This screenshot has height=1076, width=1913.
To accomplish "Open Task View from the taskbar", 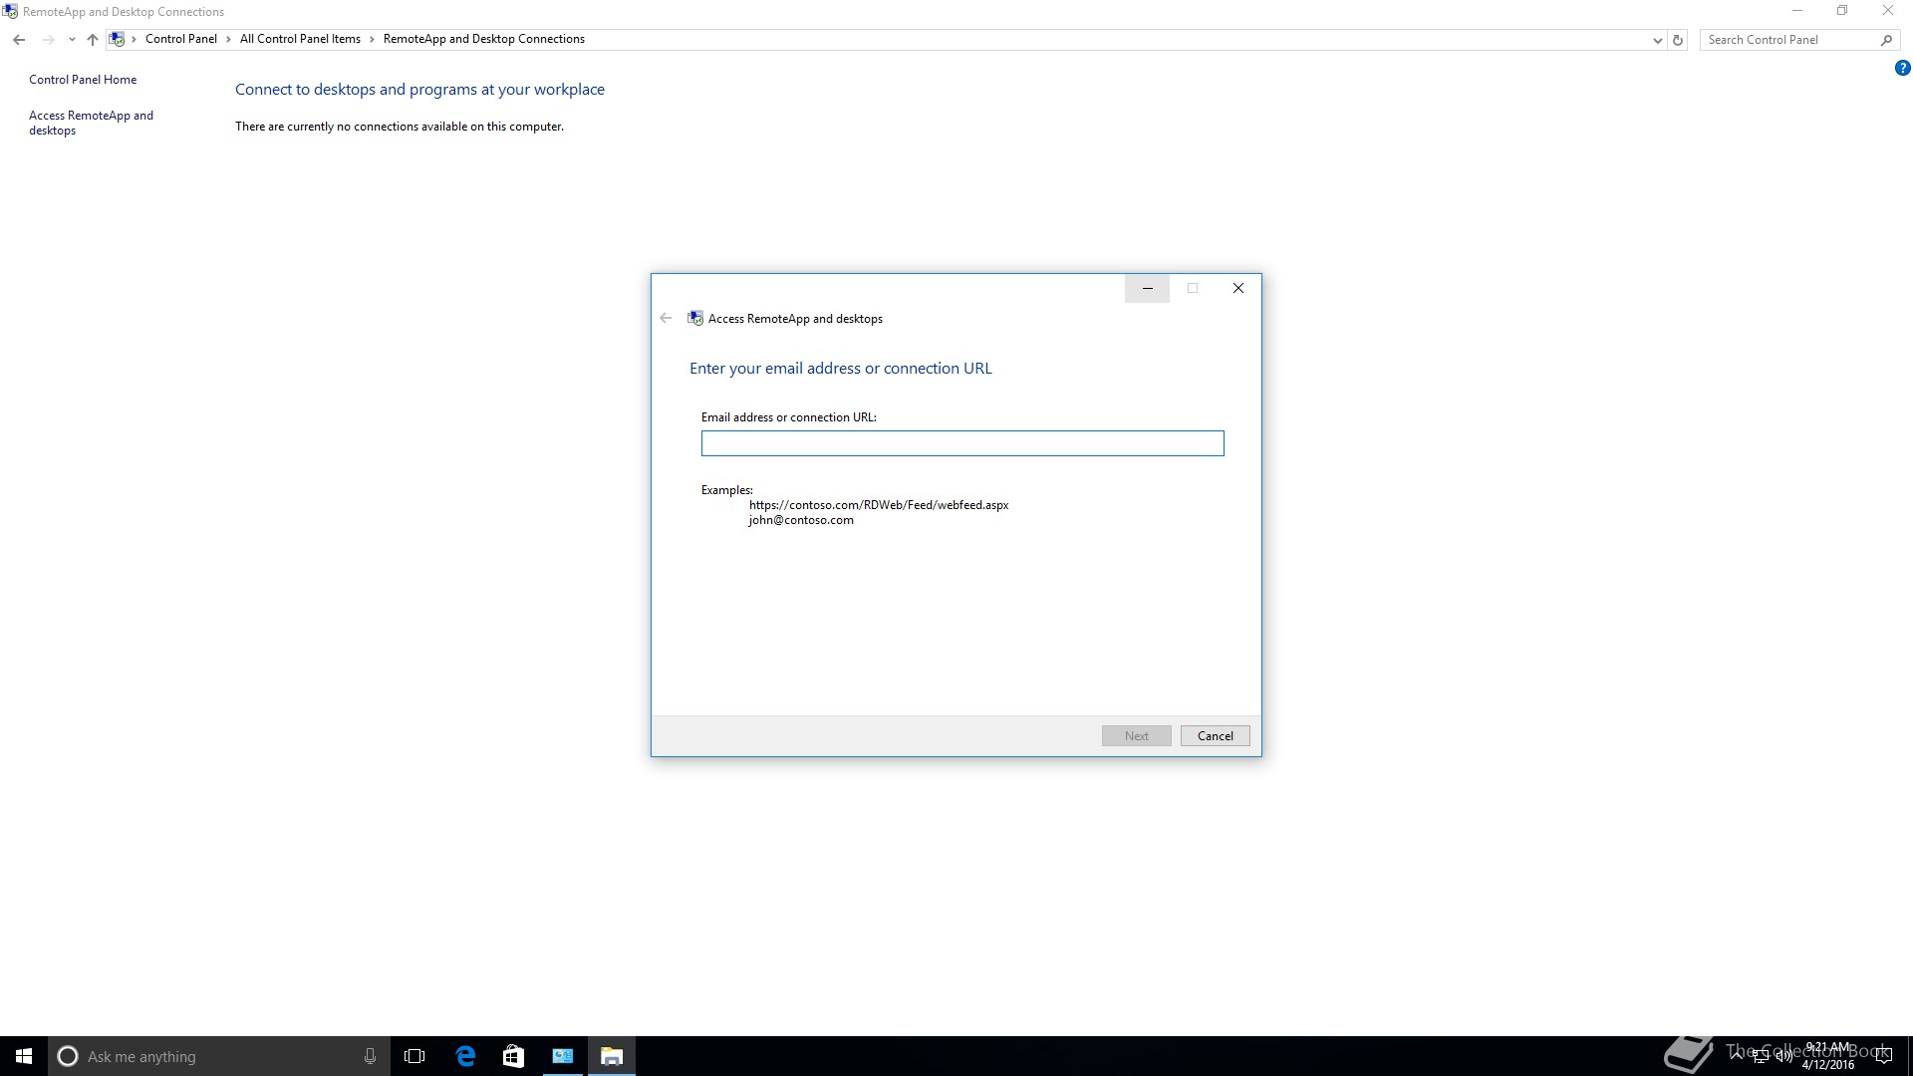I will tap(414, 1056).
